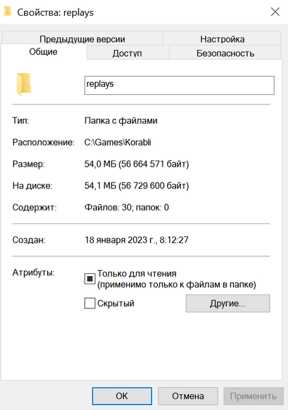
Task: Close the replays properties dialog
Action: pos(275,12)
